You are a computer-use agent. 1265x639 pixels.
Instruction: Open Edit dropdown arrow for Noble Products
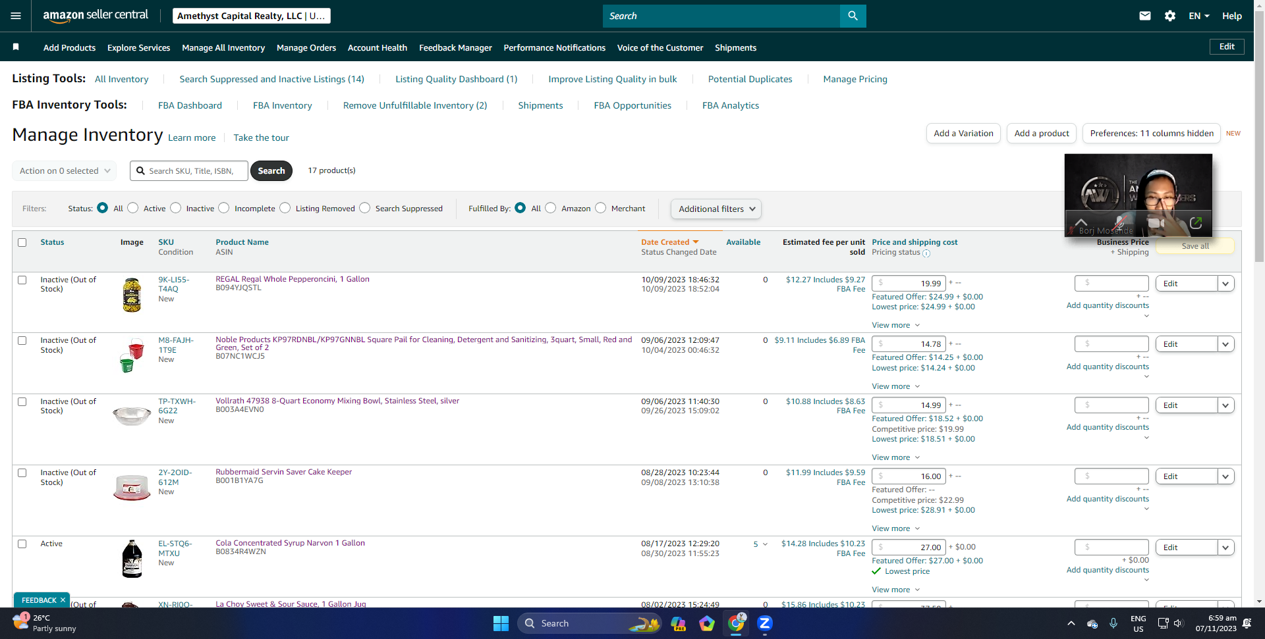1225,344
